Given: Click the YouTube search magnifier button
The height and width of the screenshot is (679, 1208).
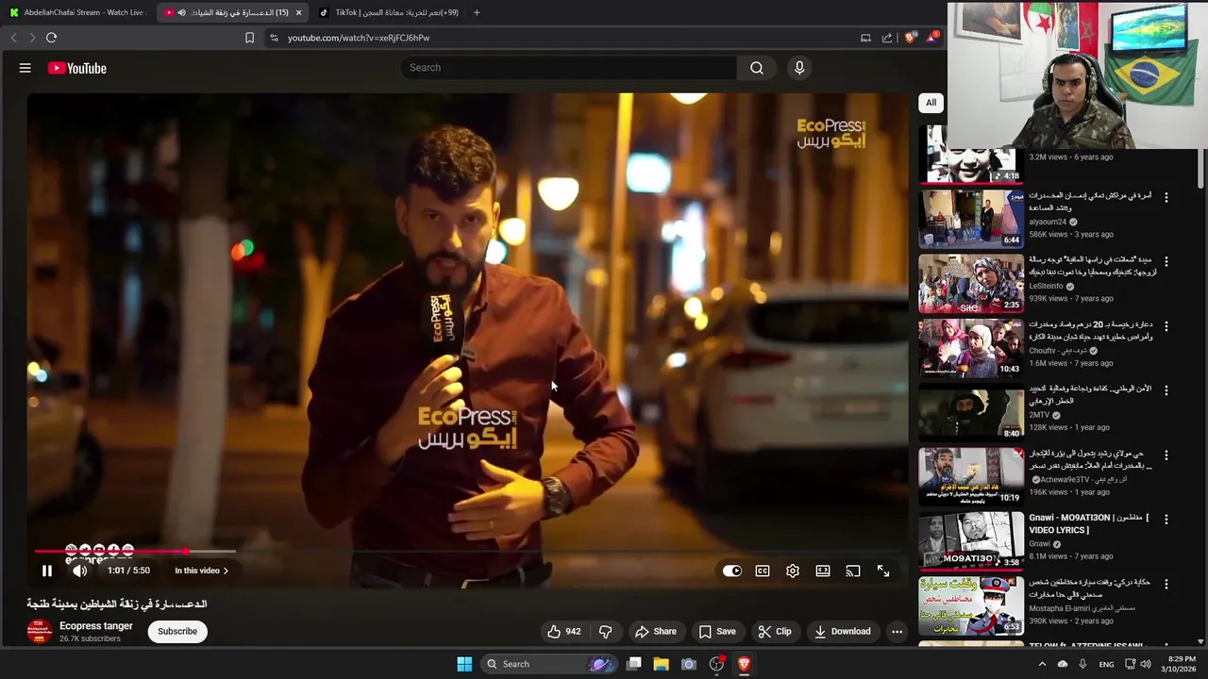Looking at the screenshot, I should 756,68.
